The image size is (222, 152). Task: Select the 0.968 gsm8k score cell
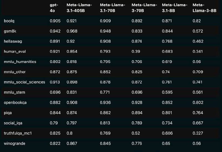pyautogui.click(x=72, y=31)
